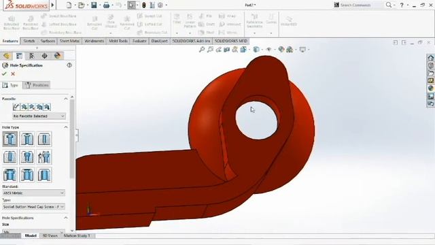This screenshot has height=245, width=435.
Task: Switch to the Sketch ribbon tab
Action: (29, 41)
